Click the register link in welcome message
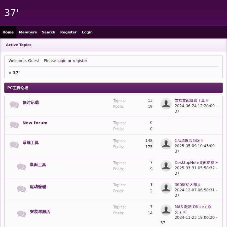Screen dimensions: 227x227 80,61
